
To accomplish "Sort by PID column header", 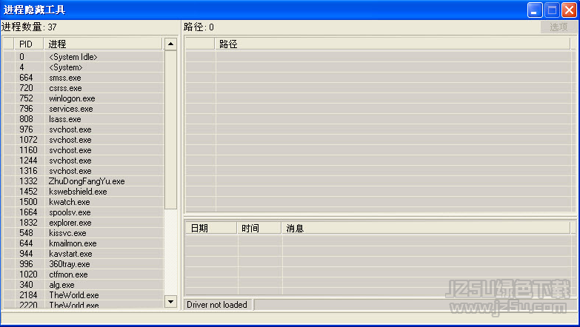I will 29,44.
